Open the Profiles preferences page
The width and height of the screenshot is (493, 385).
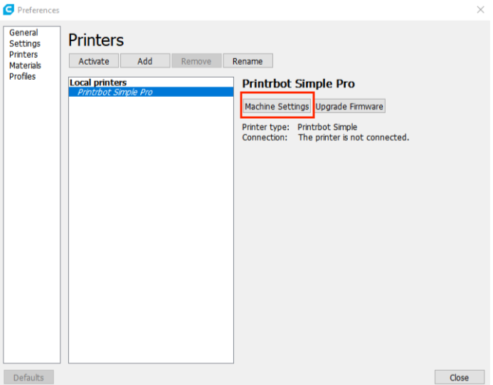pos(22,76)
